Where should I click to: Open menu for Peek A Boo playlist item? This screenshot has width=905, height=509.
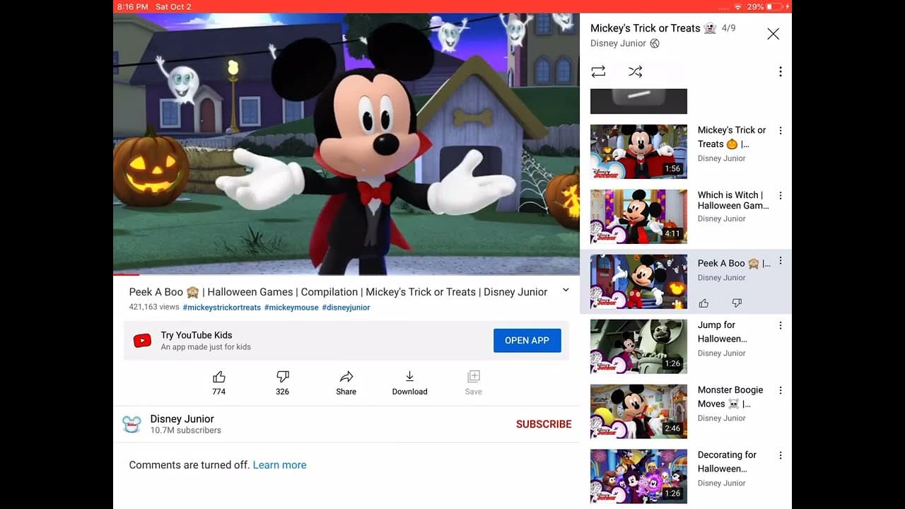[x=781, y=261]
